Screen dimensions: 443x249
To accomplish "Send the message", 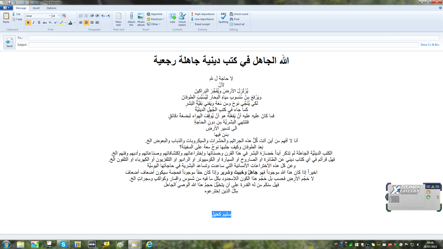I will (9, 42).
